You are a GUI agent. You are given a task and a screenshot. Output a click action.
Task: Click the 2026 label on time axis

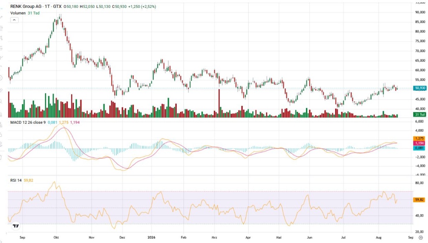(x=151, y=237)
